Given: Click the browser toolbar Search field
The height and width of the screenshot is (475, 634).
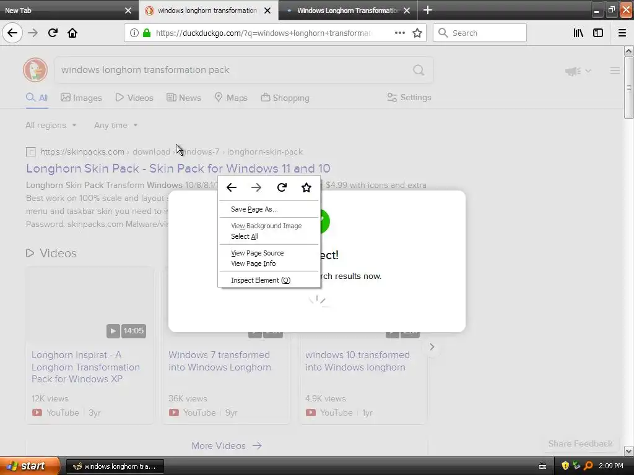Looking at the screenshot, I should [x=480, y=33].
